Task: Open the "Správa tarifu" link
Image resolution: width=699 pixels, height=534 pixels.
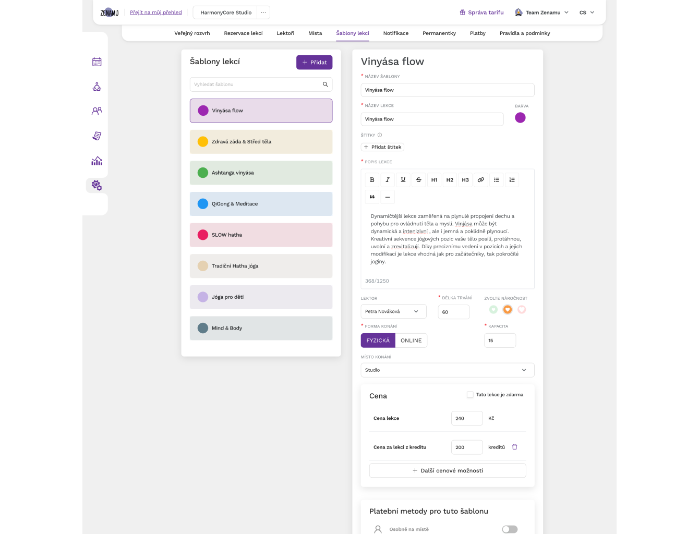Action: [481, 13]
